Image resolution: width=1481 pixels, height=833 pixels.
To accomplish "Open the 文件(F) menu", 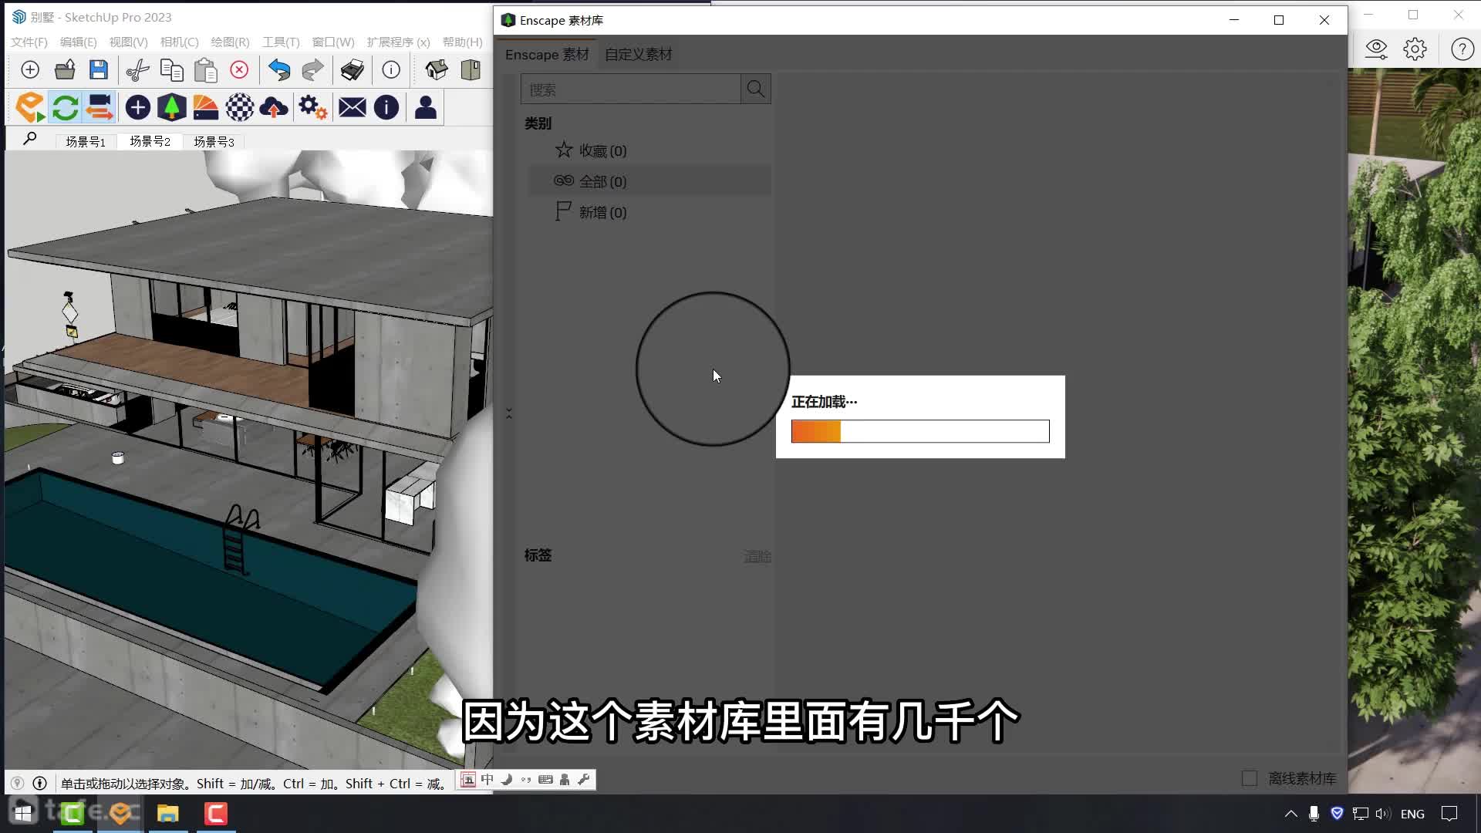I will [x=29, y=42].
